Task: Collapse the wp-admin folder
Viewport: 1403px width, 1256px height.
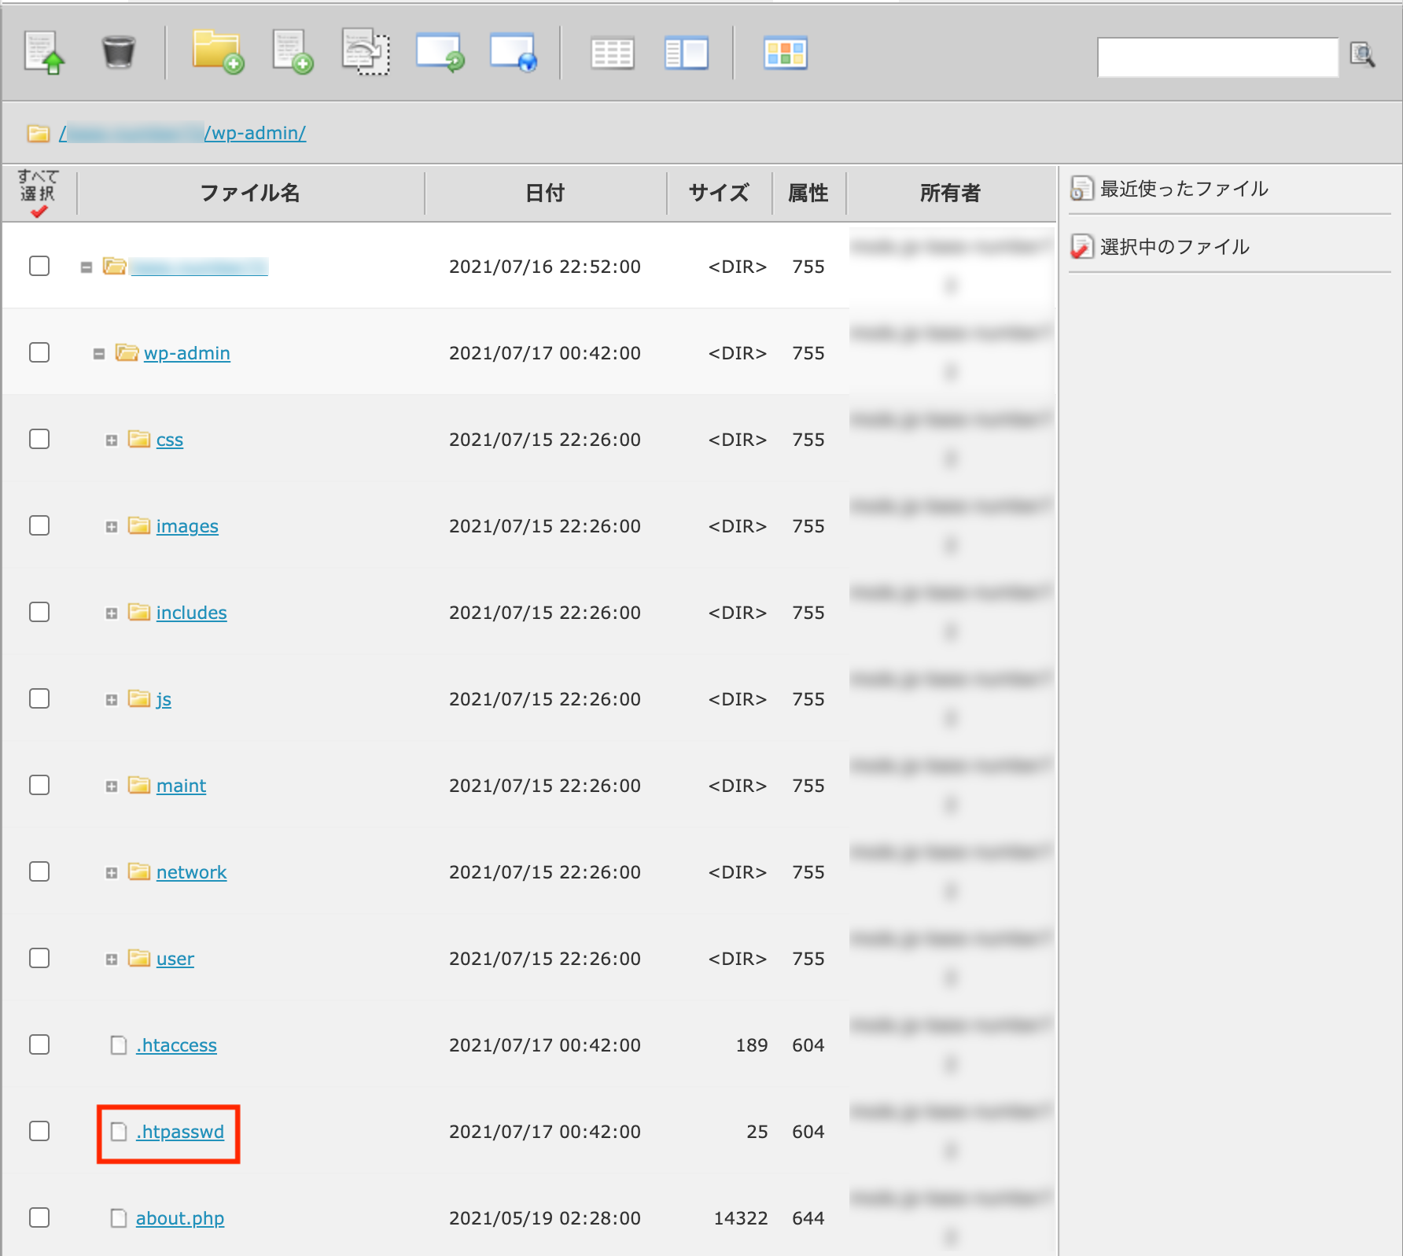Action: click(99, 354)
